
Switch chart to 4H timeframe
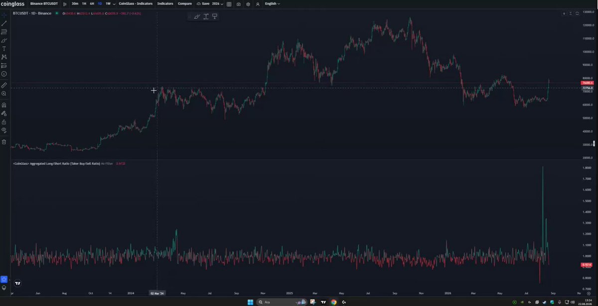point(92,3)
